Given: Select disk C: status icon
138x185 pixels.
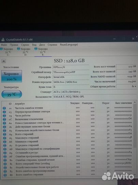Looking at the screenshot, I should 1,49.
